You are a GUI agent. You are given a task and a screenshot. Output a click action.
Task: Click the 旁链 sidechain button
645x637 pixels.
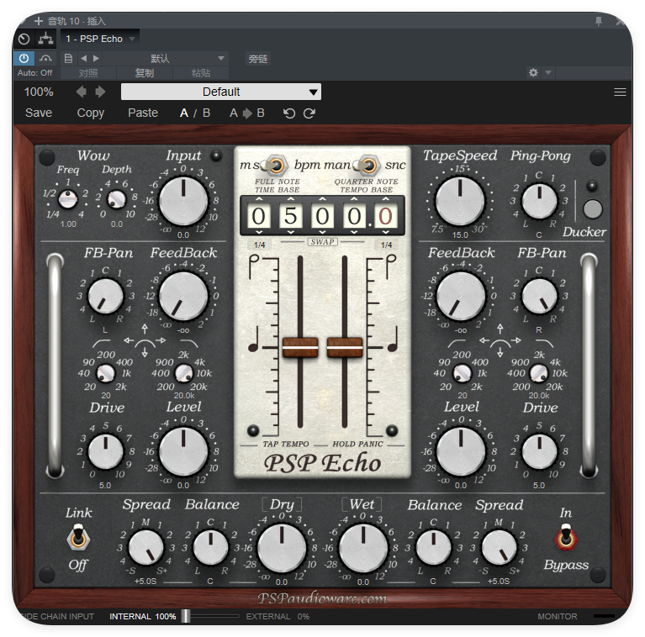pos(258,59)
